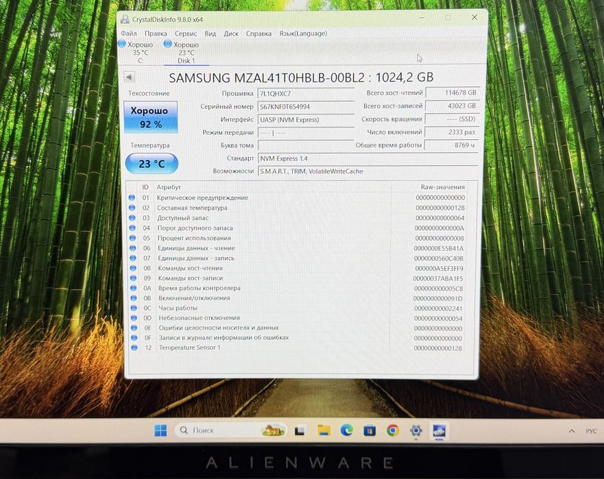Click the Стандарт field NVM Express 1.4

tap(368, 158)
